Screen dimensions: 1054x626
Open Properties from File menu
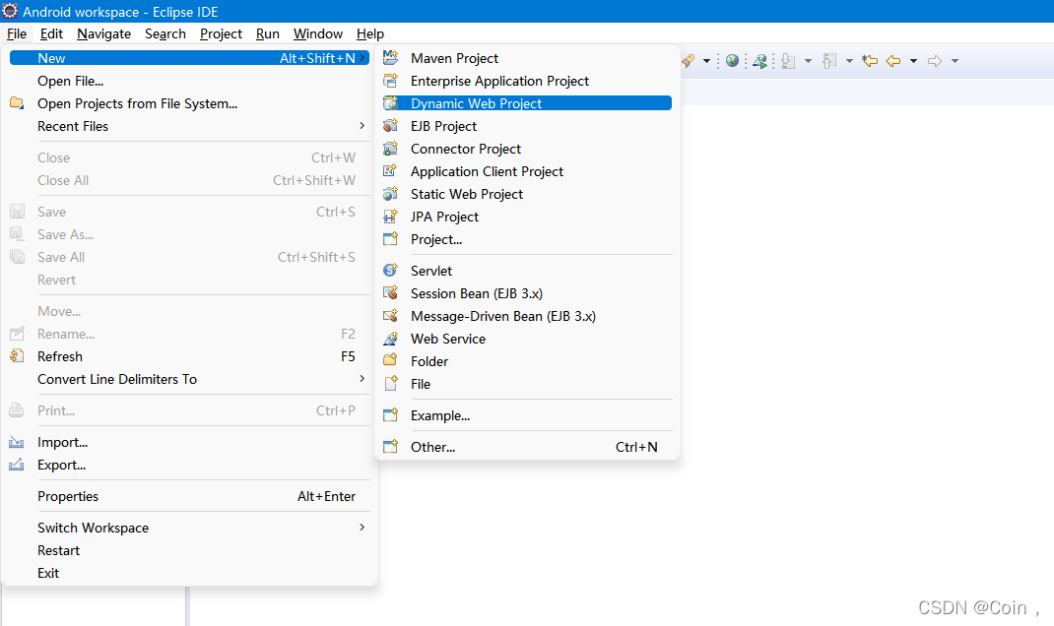[x=189, y=496]
